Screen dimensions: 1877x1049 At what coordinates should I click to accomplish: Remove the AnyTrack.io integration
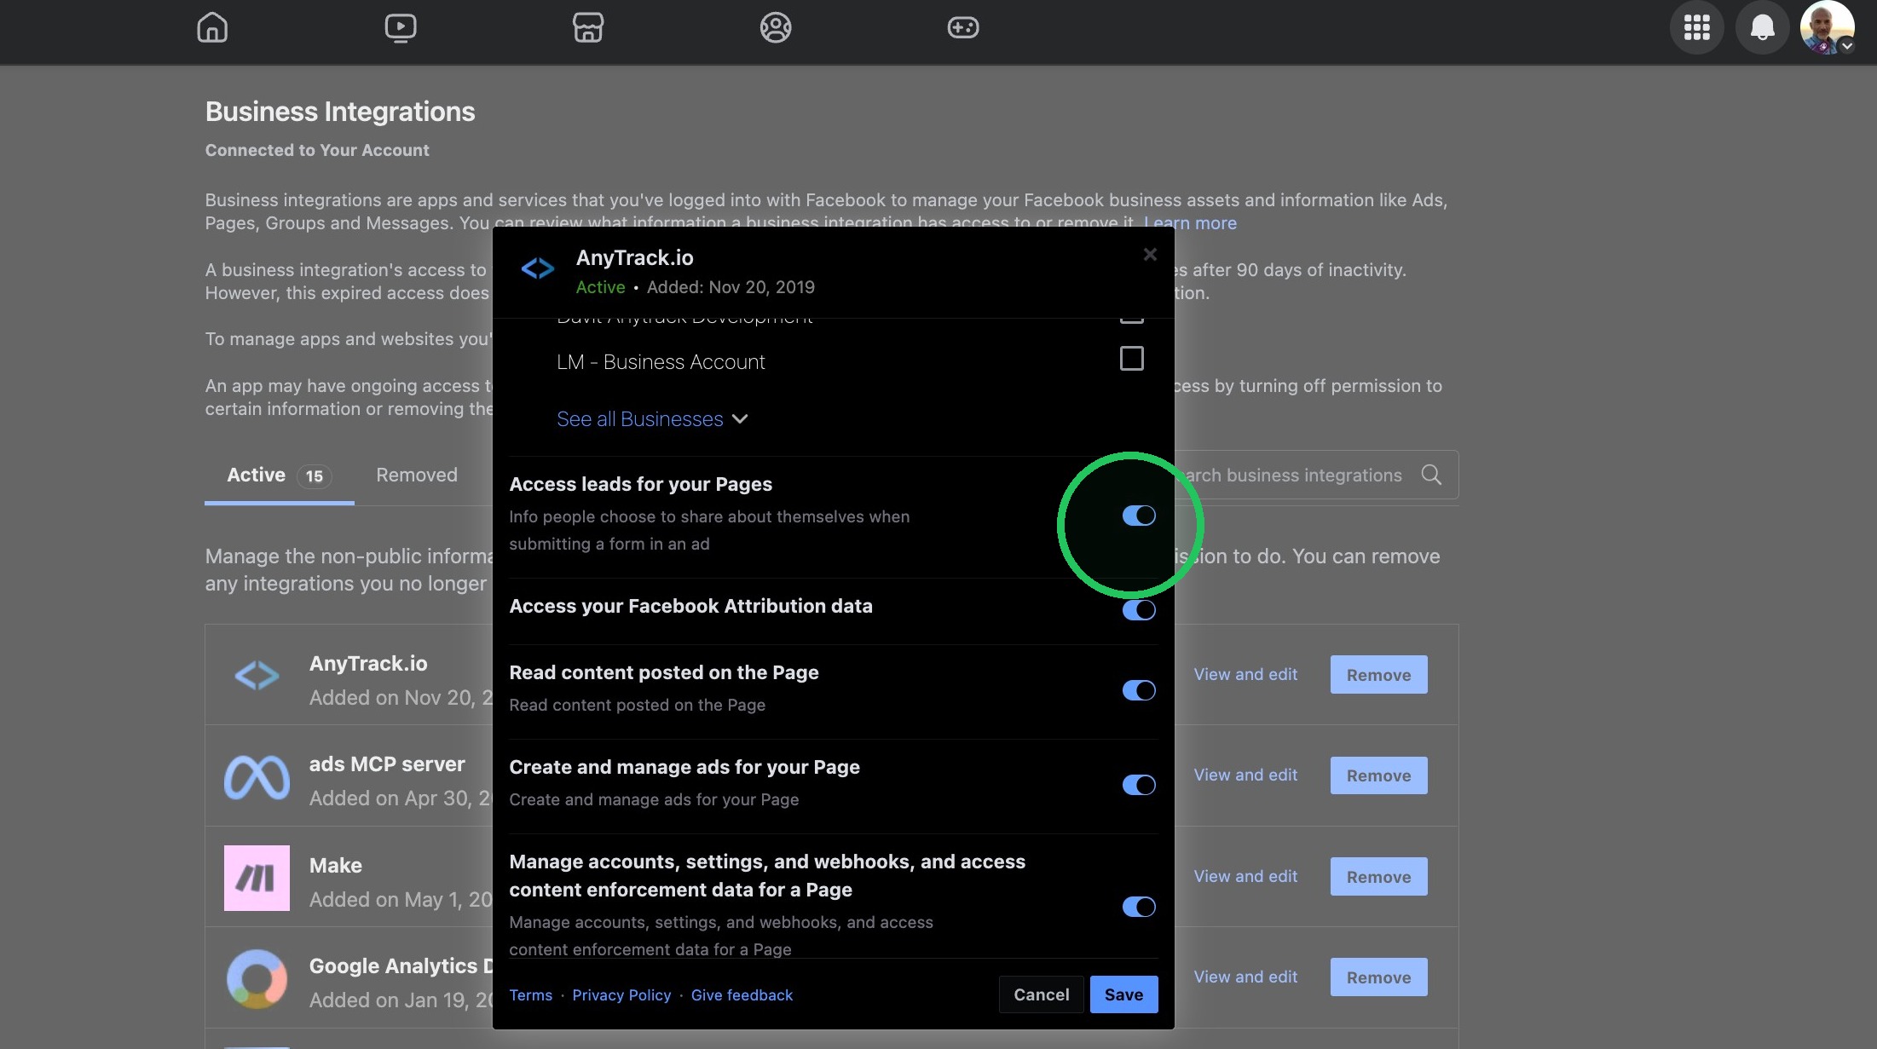[1378, 675]
